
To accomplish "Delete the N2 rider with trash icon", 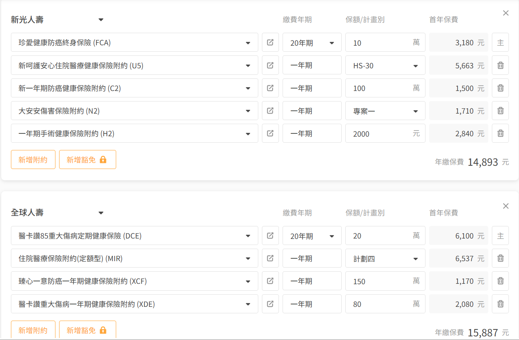I will [x=500, y=110].
